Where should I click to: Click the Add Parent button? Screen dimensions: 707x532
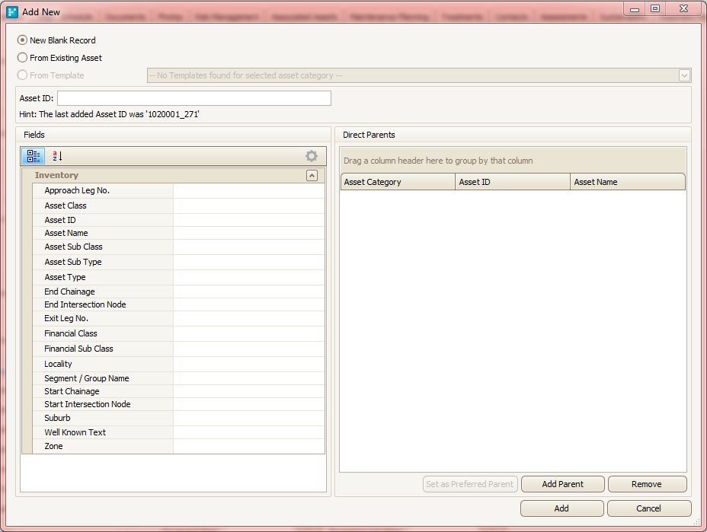562,484
